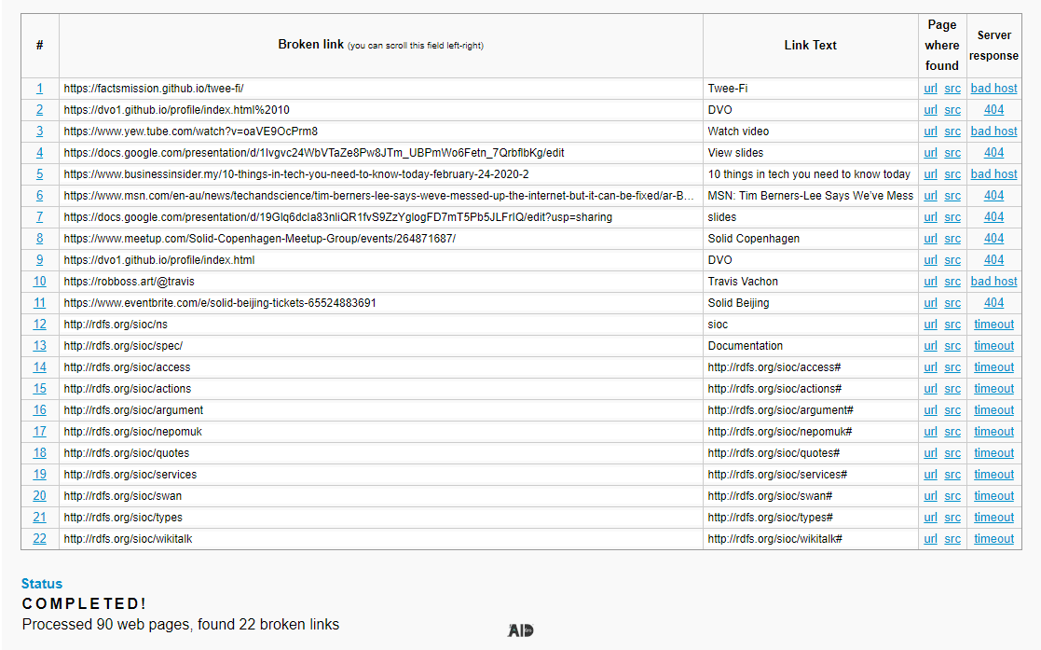
Task: Click the Status heading
Action: 42,584
